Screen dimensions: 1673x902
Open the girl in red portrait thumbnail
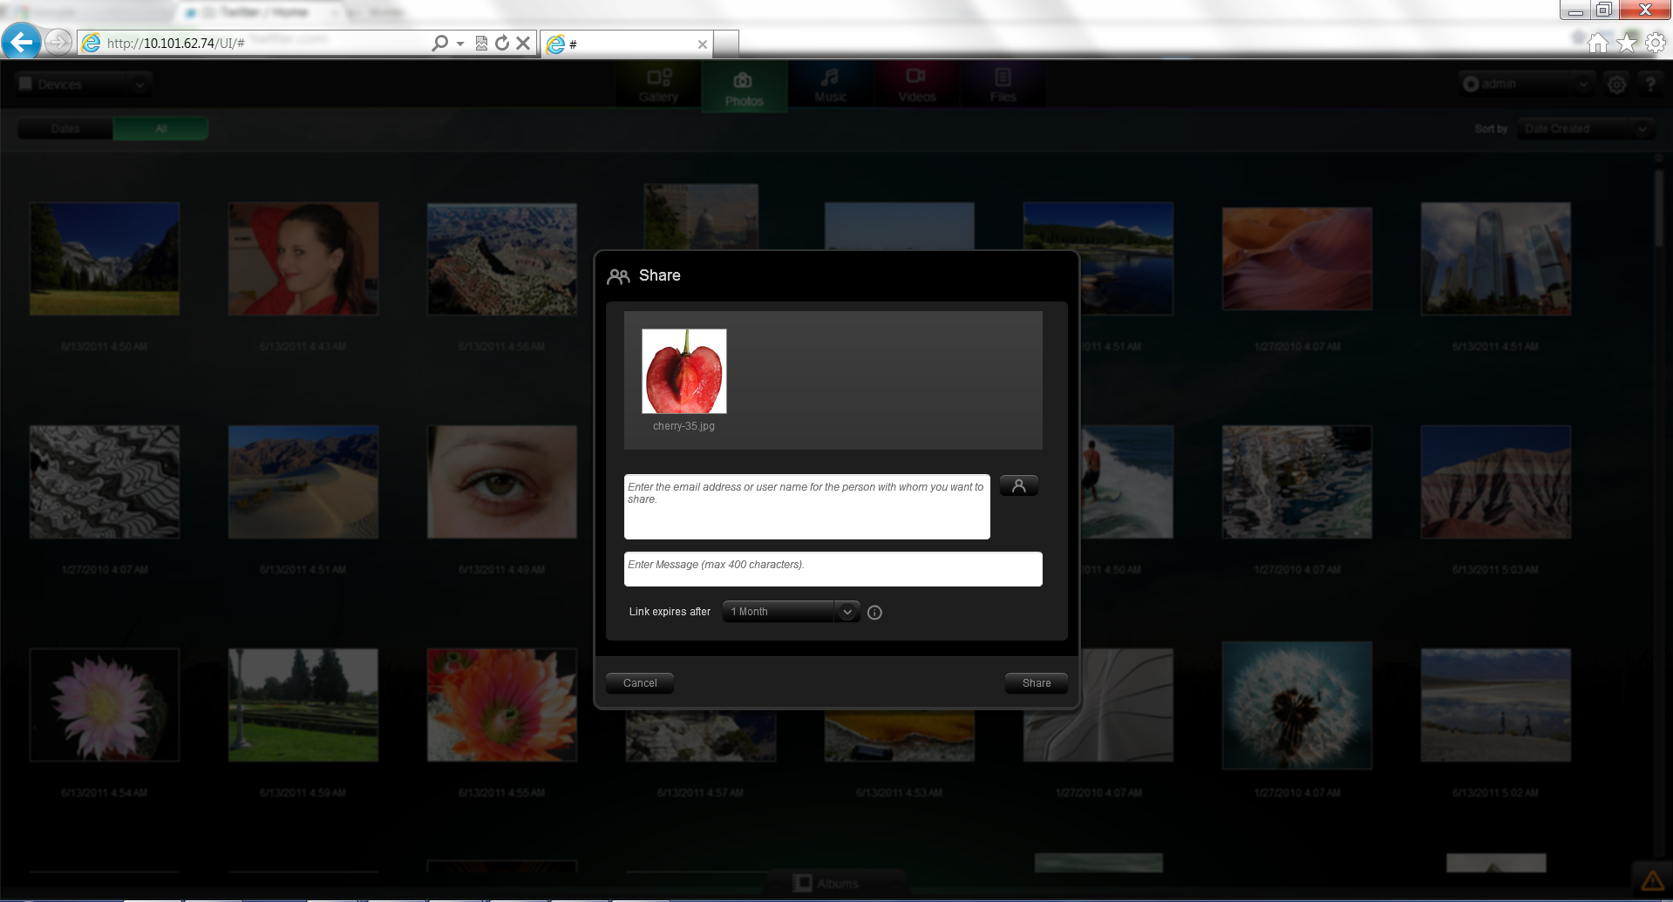coord(303,259)
